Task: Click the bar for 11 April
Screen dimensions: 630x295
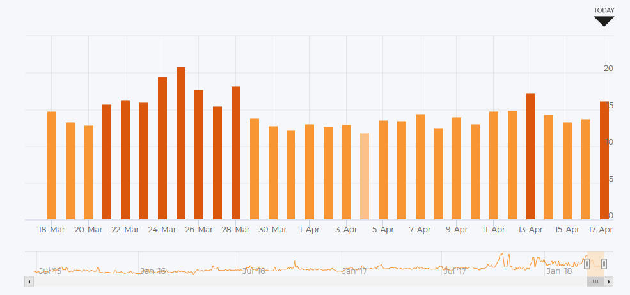Action: point(494,166)
